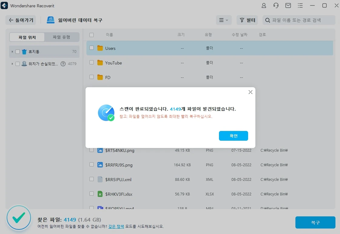Viewport: 340px width, 234px height.
Task: Check the 위치가 손실되었 sidebar checkbox
Action: point(18,64)
